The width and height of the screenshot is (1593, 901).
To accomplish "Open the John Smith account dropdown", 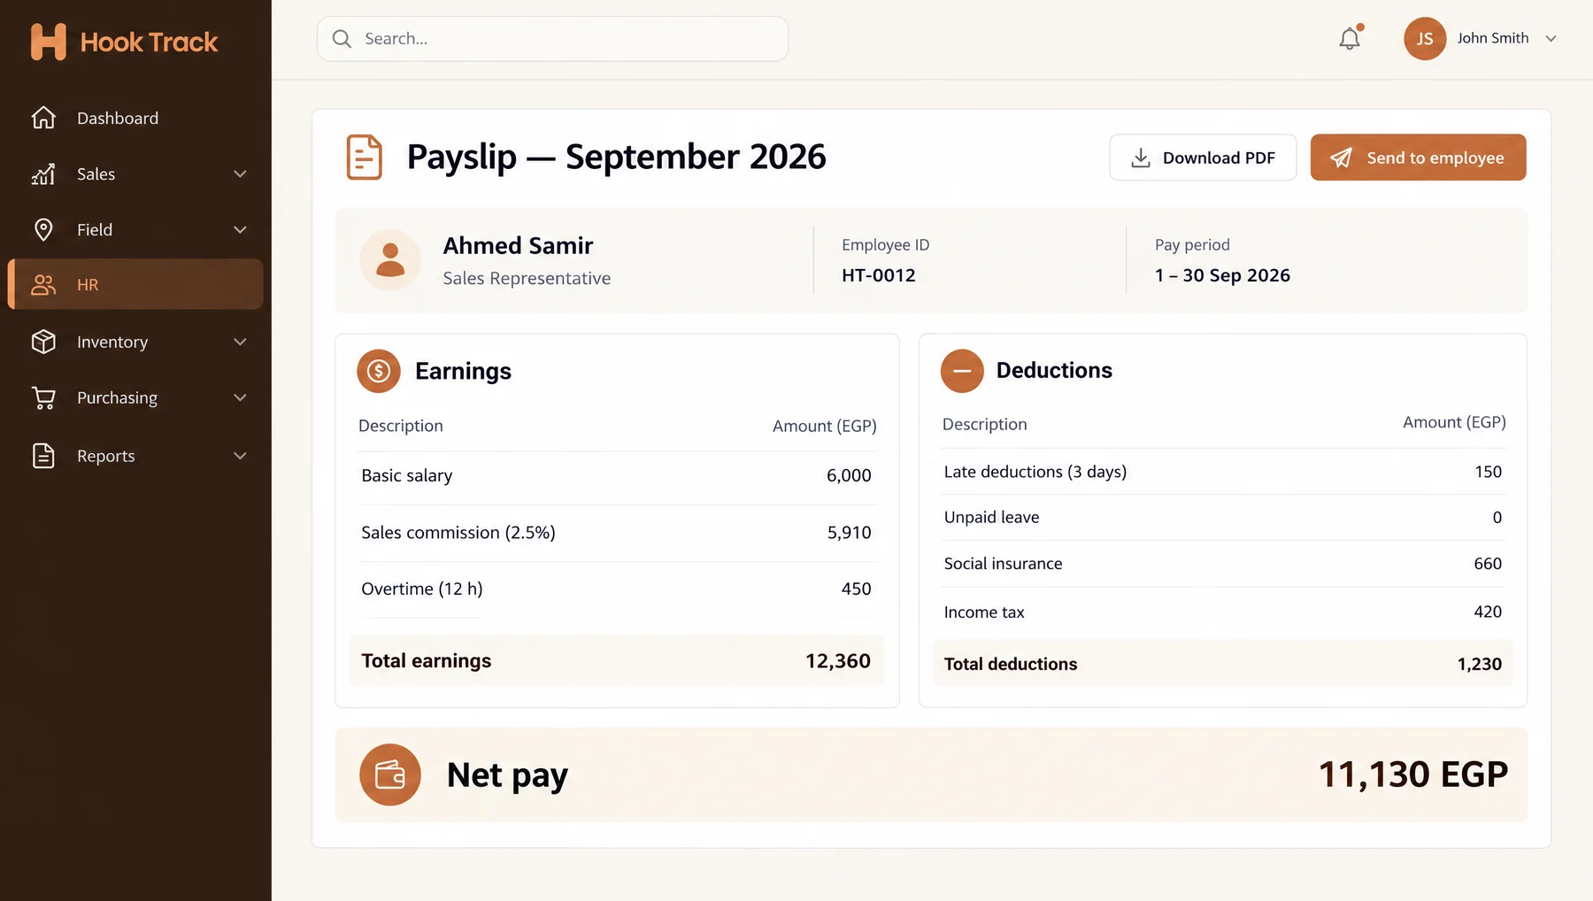I will 1551,39.
